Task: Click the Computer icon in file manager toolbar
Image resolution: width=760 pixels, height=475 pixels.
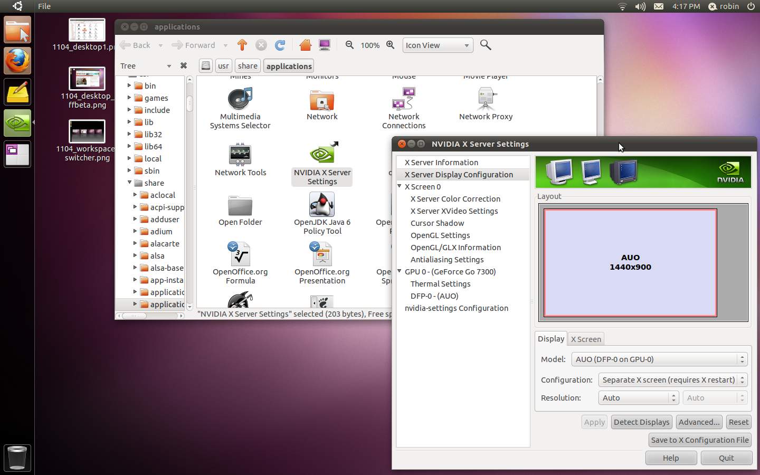Action: [325, 45]
